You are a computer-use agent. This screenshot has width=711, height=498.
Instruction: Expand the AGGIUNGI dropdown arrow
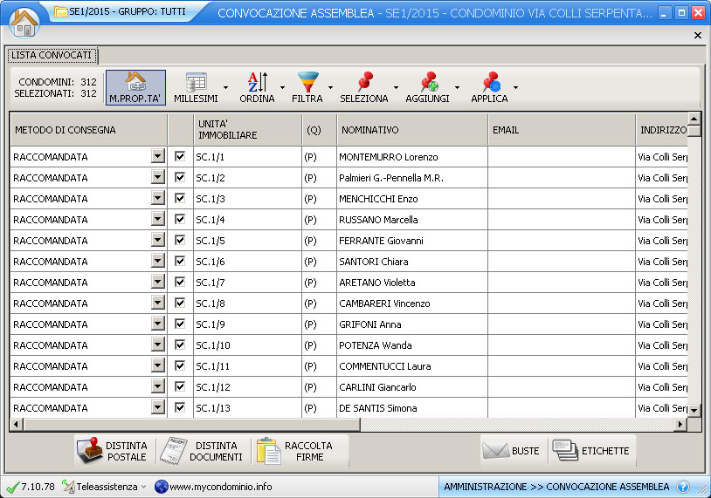[457, 87]
